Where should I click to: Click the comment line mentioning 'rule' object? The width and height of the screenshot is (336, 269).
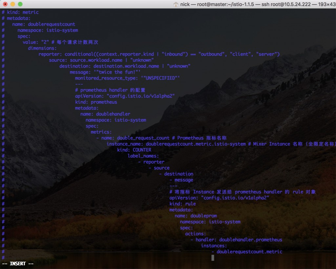pyautogui.click(x=242, y=192)
